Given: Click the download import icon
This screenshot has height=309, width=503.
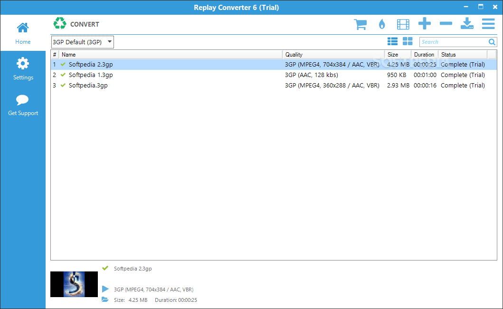Looking at the screenshot, I should click(467, 23).
